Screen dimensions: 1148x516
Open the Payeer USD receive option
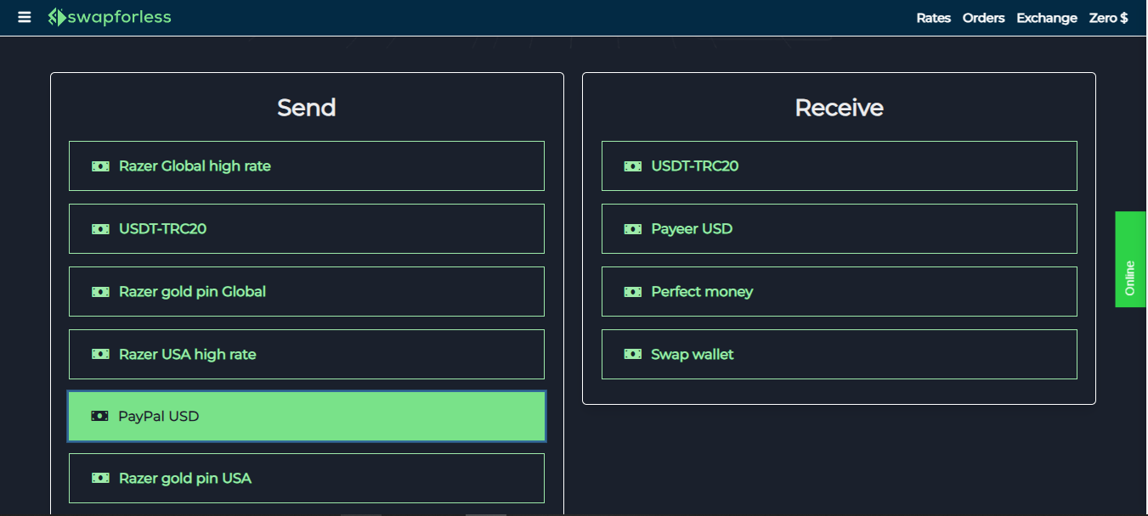pos(839,228)
